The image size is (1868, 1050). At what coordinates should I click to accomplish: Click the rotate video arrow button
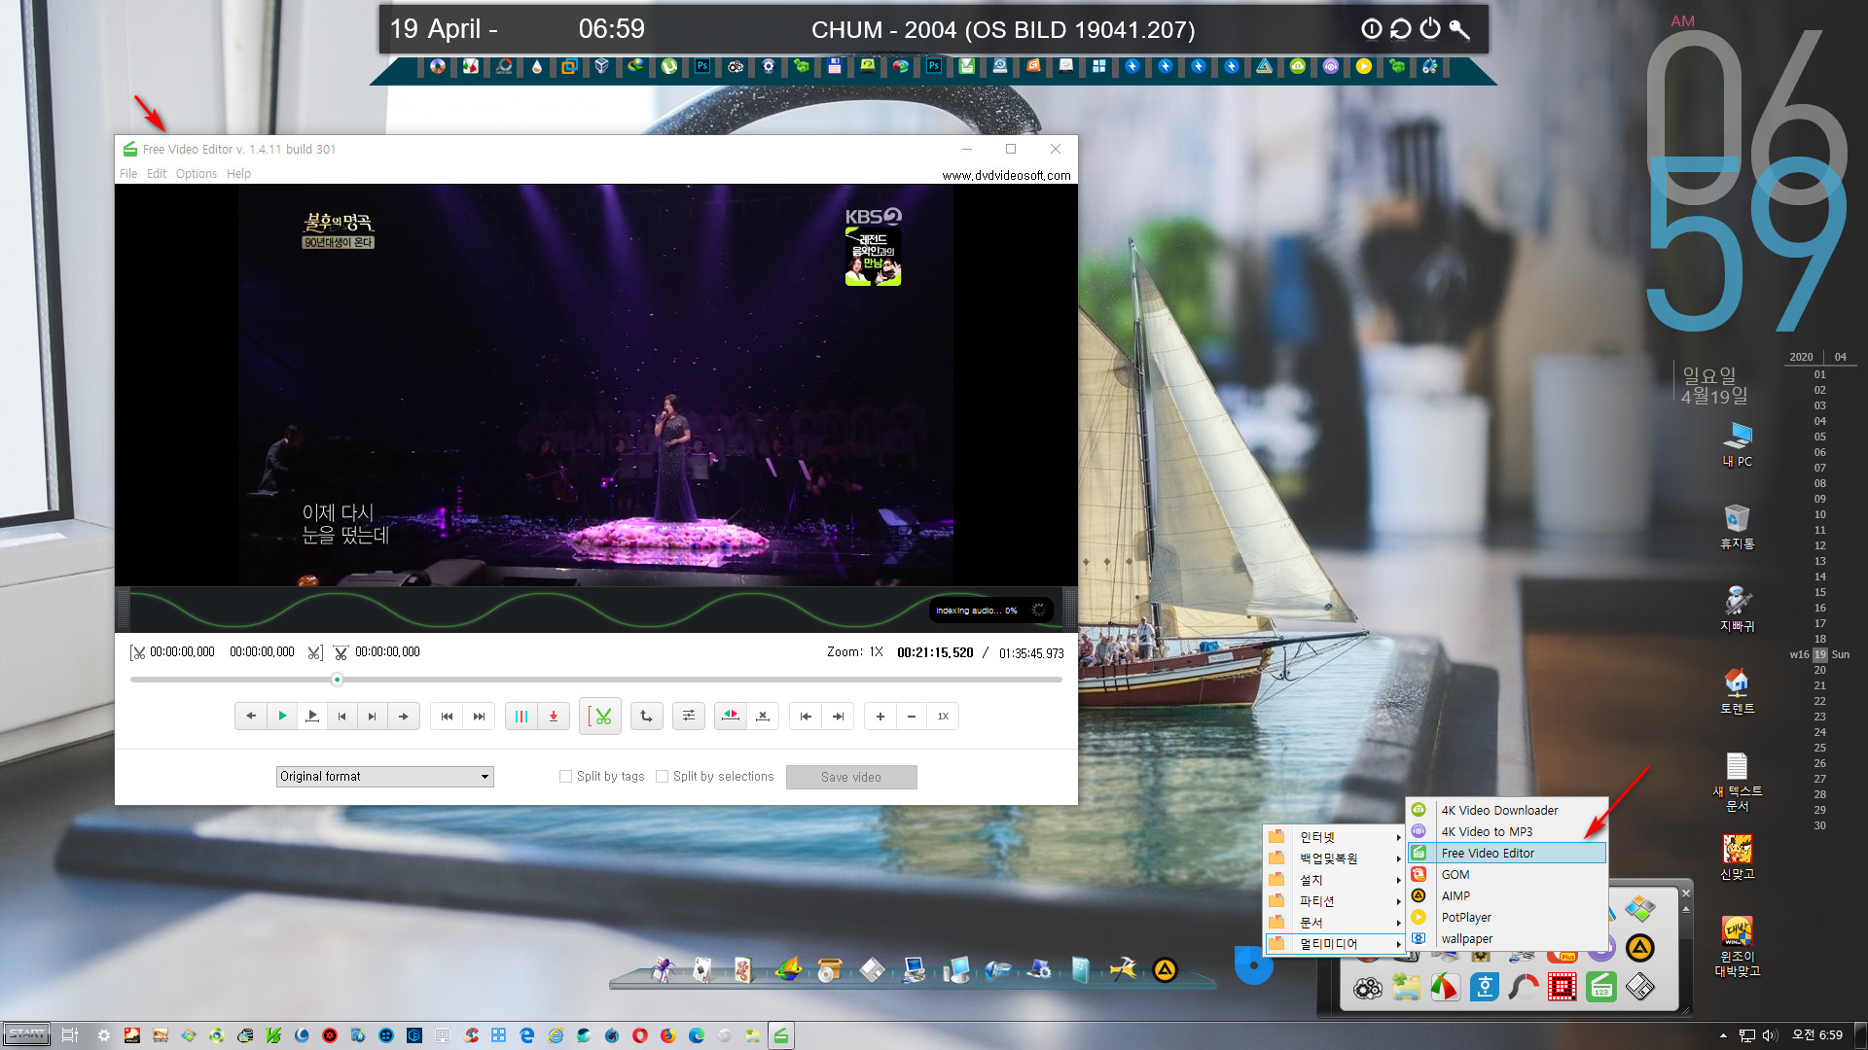(x=646, y=717)
